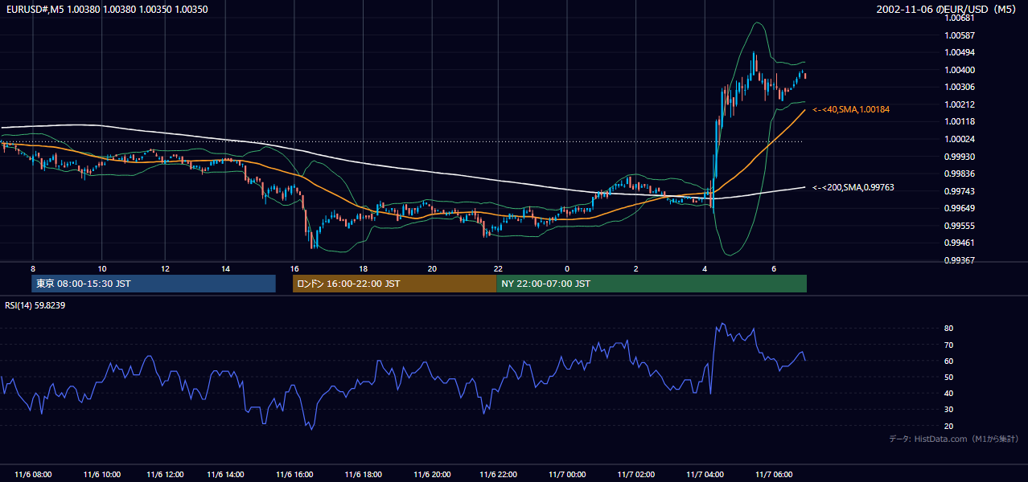Image resolution: width=1028 pixels, height=482 pixels.
Task: Click price axis value 0.99367
Action: [959, 260]
